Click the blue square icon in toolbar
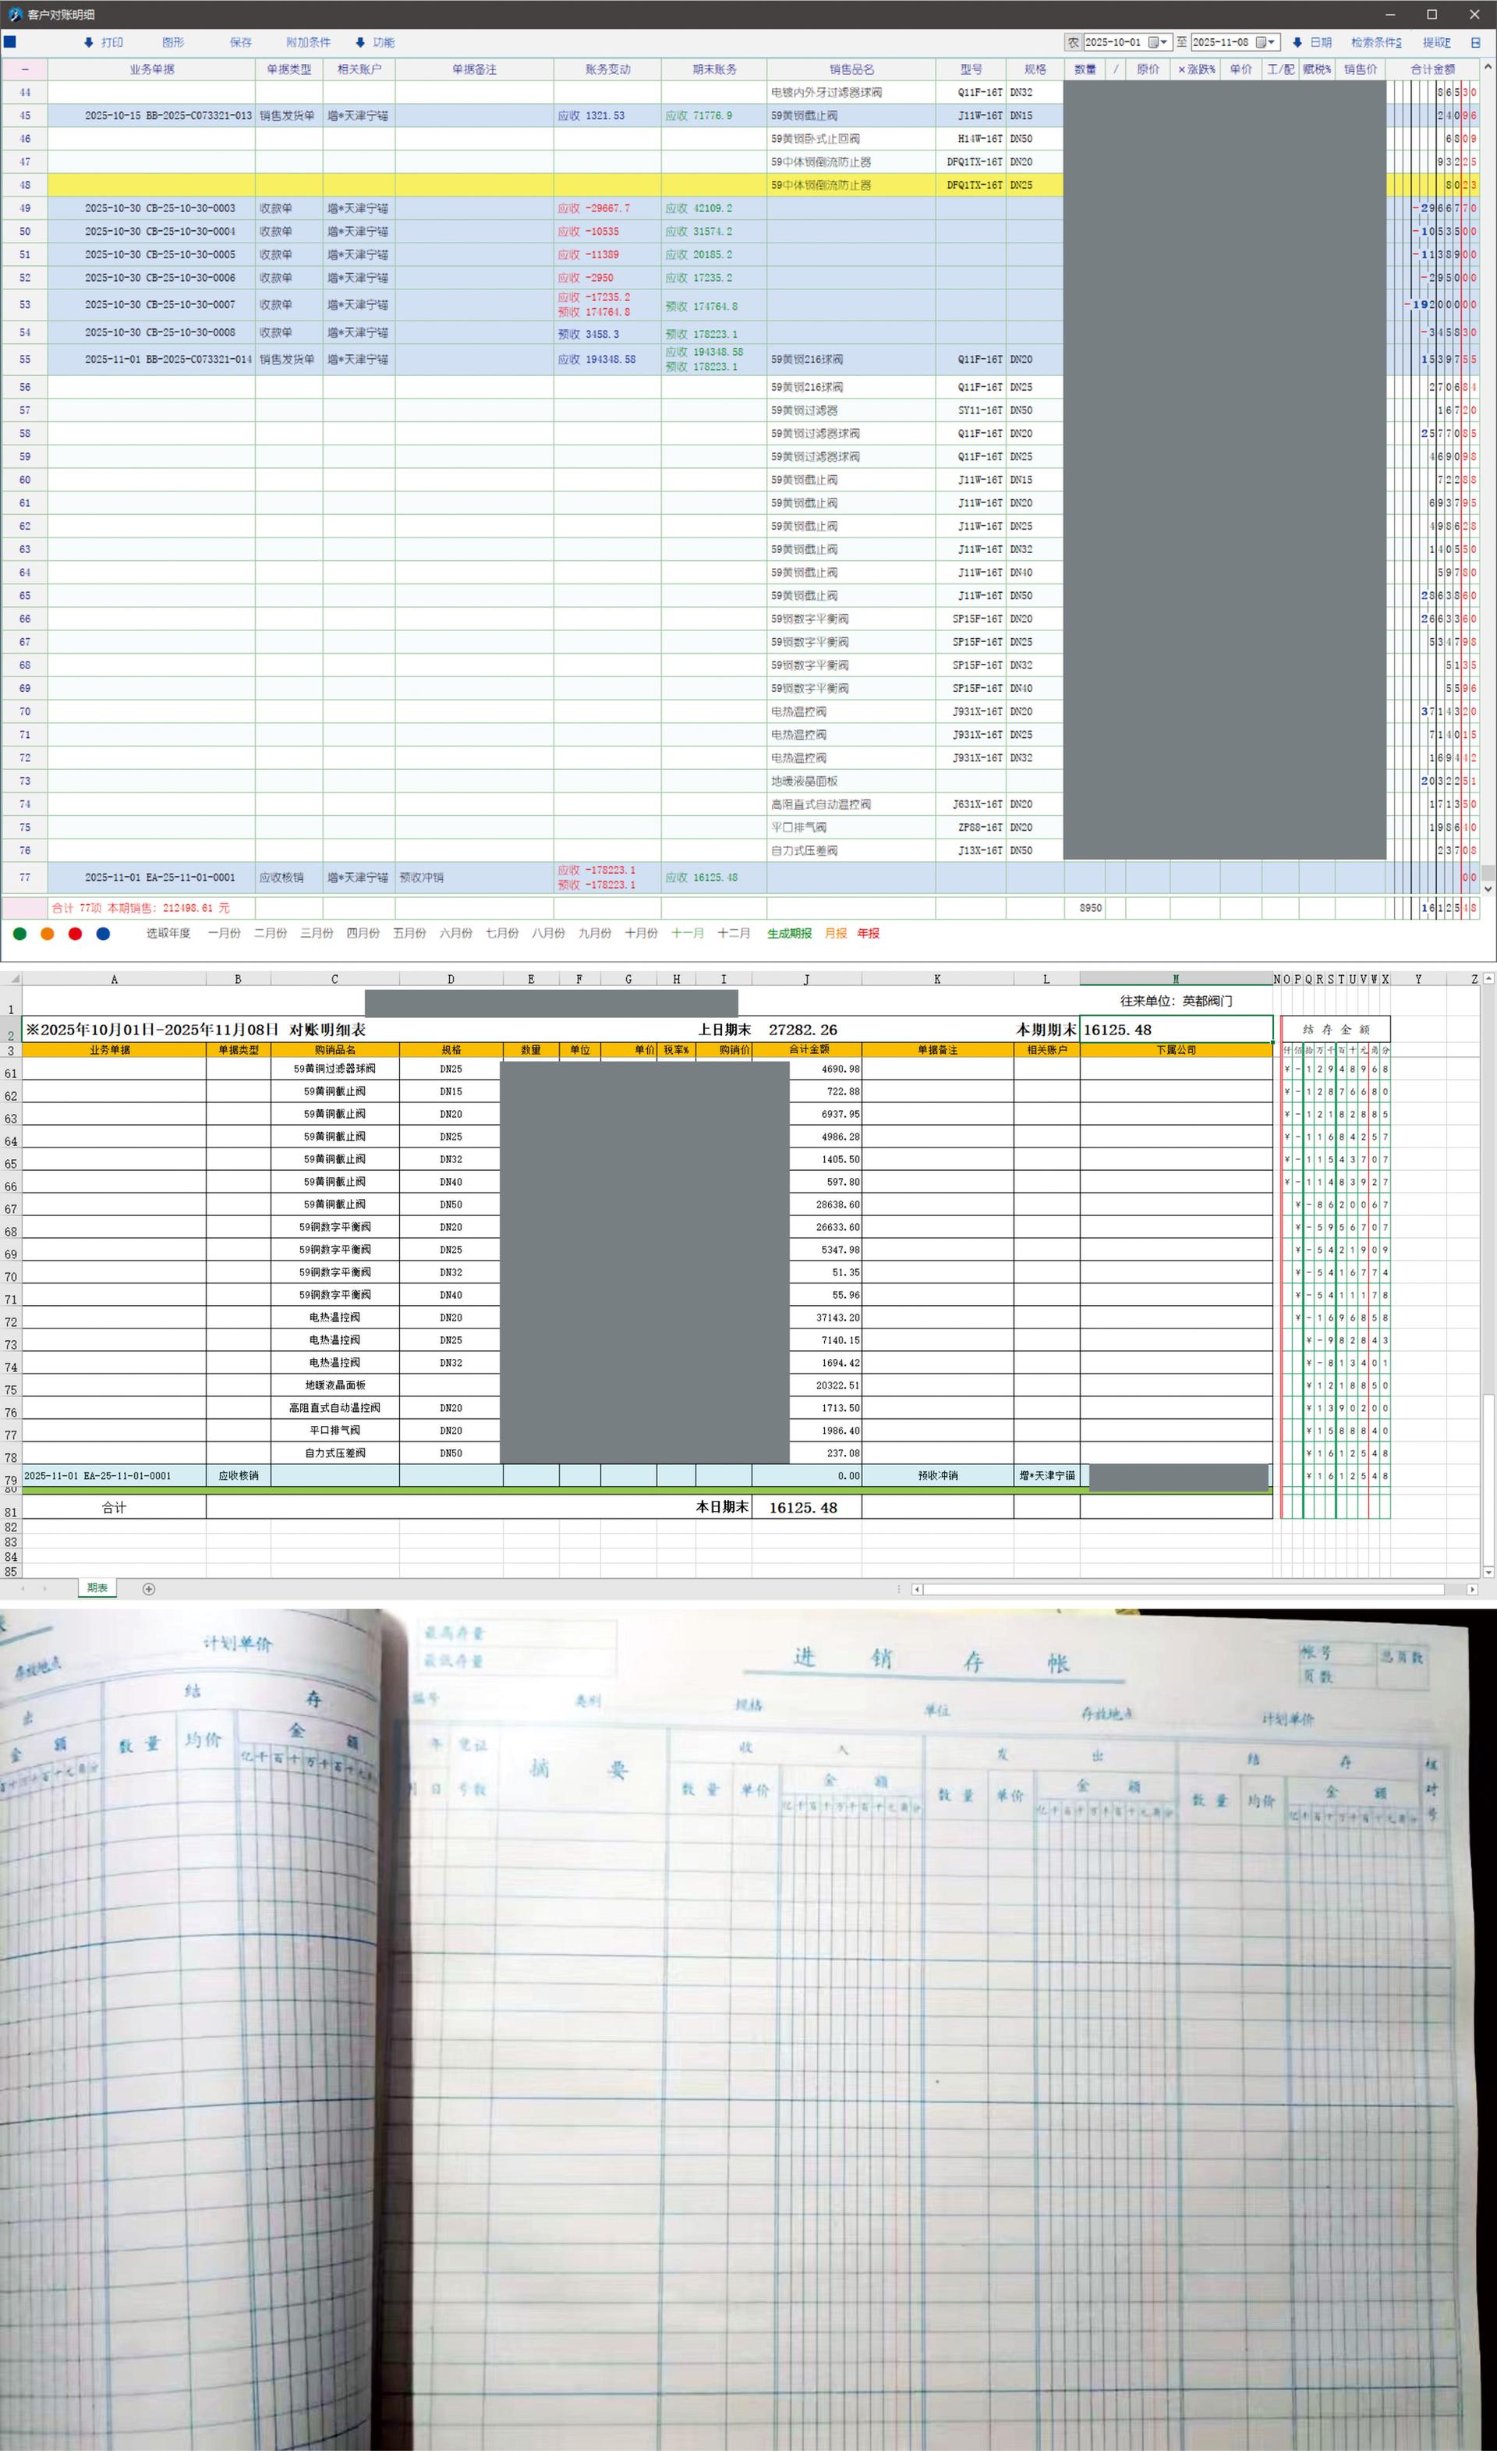1497x2451 pixels. point(10,42)
